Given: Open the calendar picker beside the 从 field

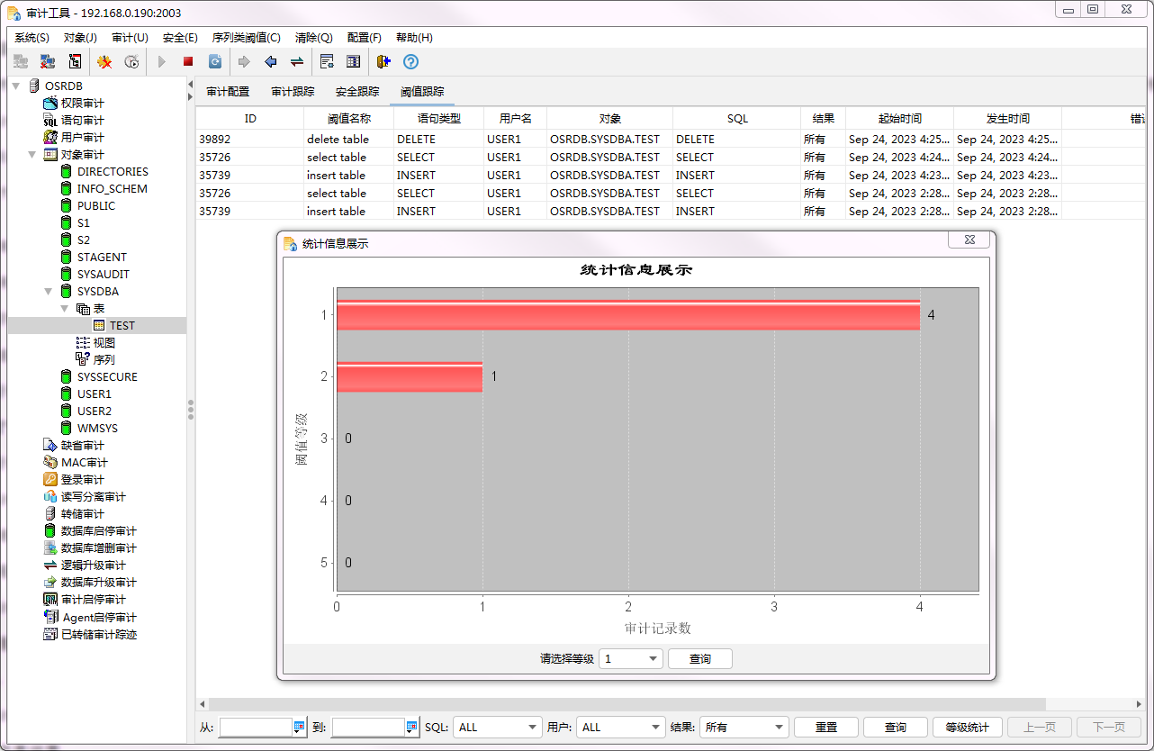Looking at the screenshot, I should [300, 728].
